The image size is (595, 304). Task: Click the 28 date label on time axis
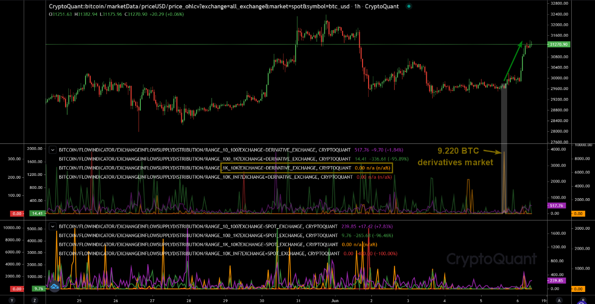click(x=189, y=300)
